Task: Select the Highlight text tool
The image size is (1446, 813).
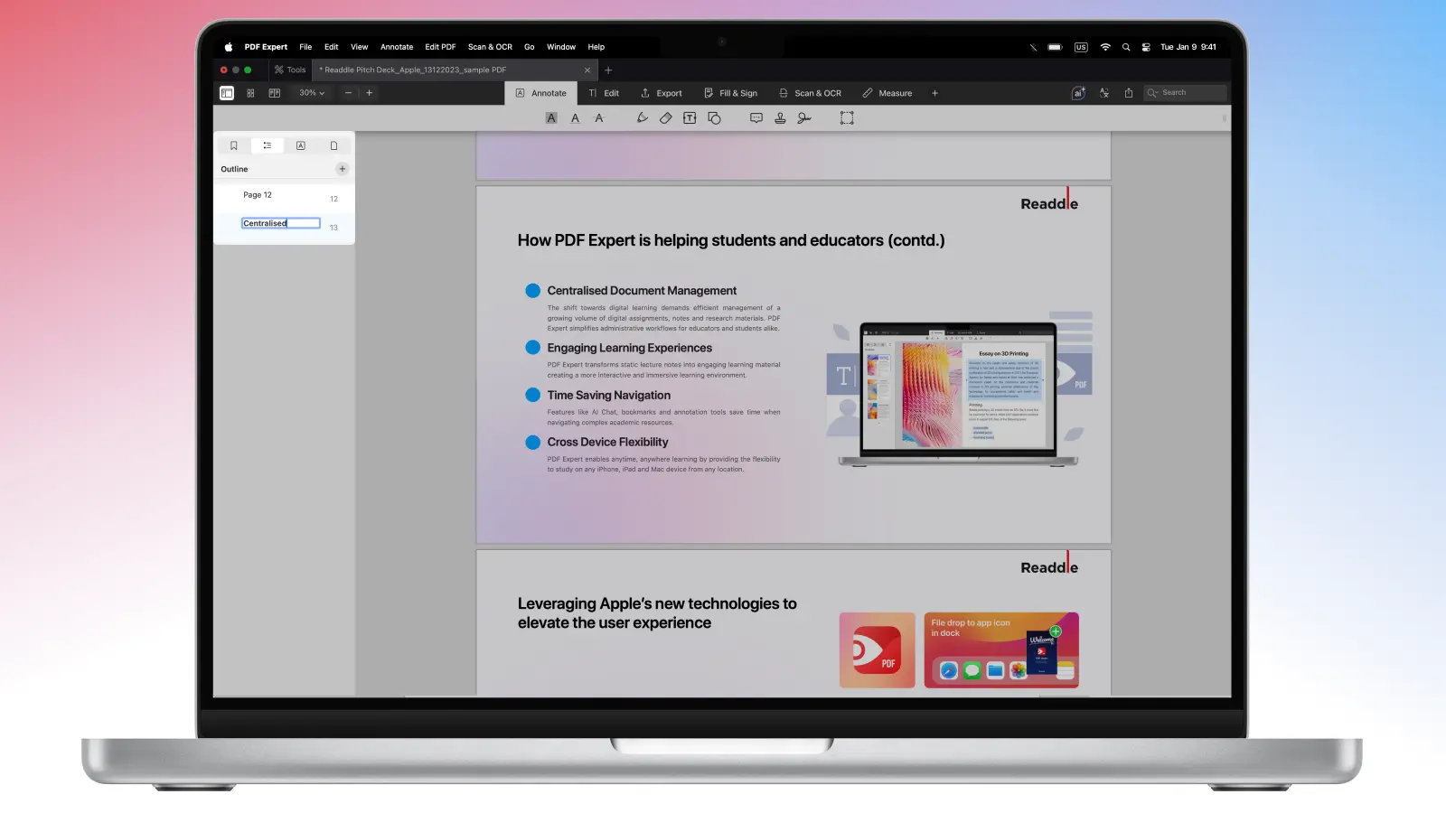Action: (x=551, y=118)
